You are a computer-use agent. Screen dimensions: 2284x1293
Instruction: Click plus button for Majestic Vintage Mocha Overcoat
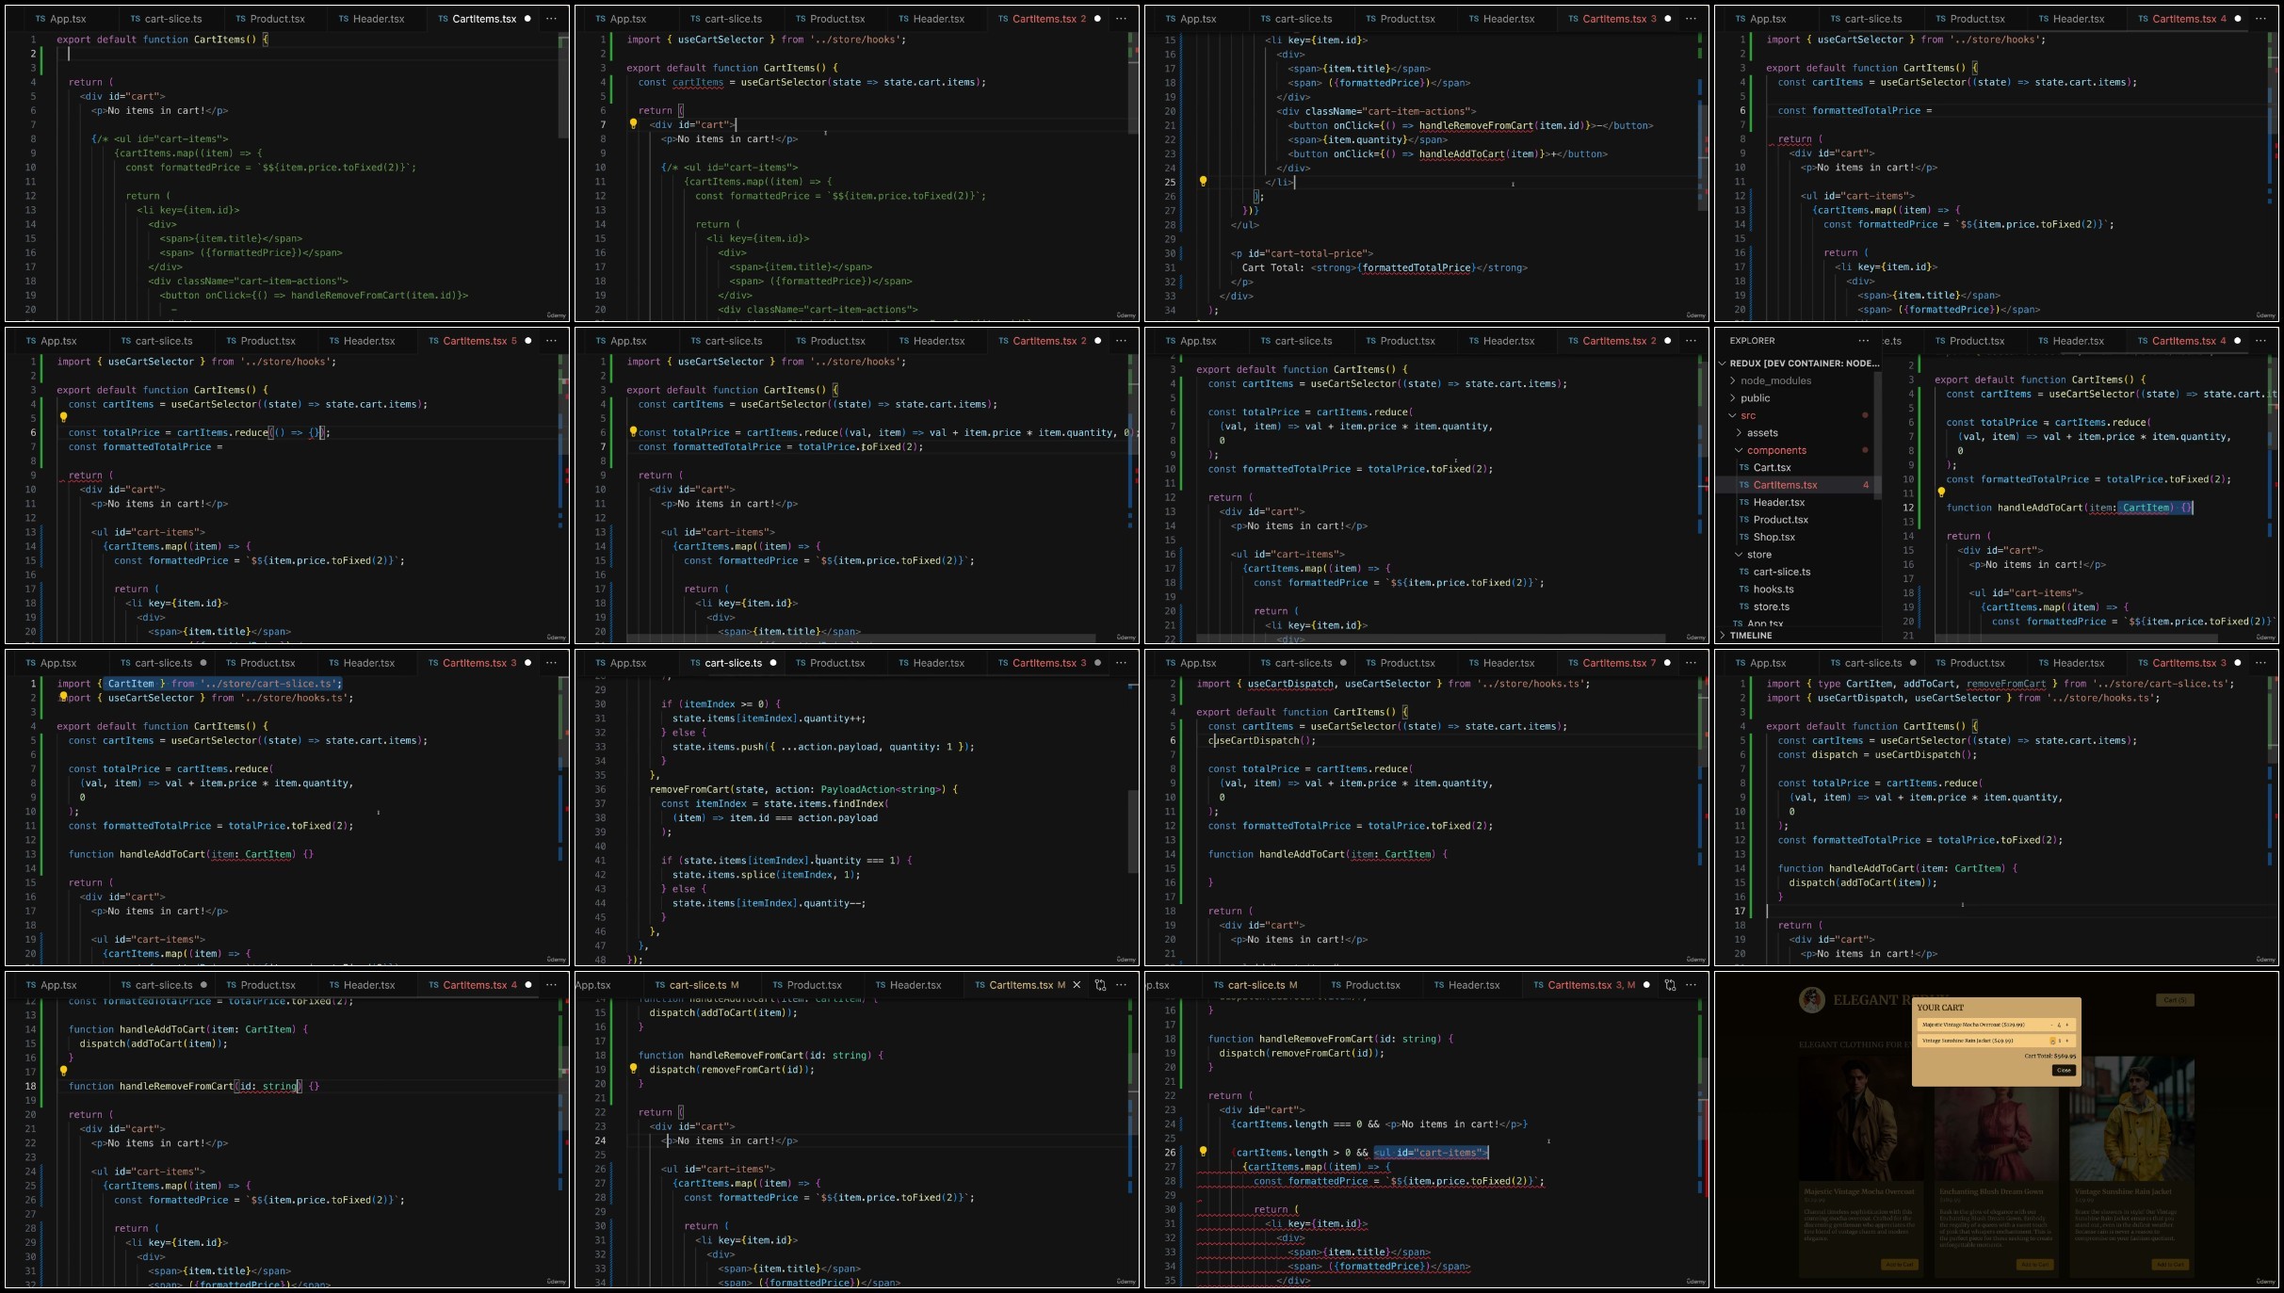point(2066,1025)
